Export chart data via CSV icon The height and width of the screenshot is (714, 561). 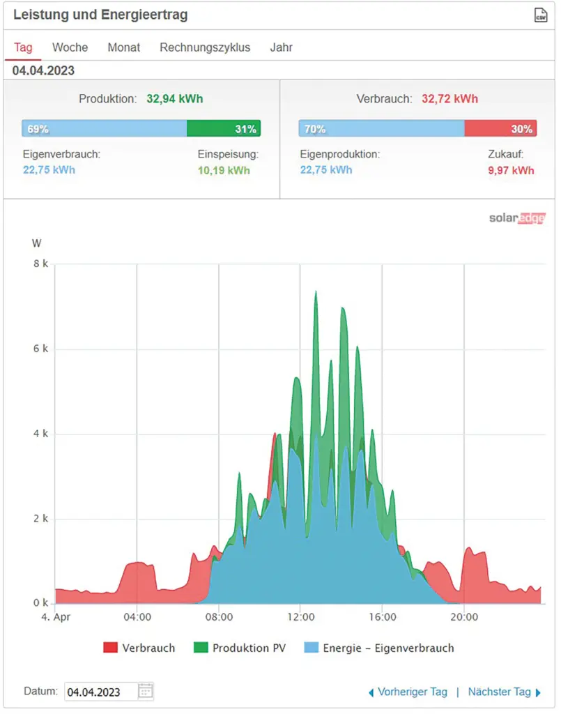pyautogui.click(x=540, y=15)
